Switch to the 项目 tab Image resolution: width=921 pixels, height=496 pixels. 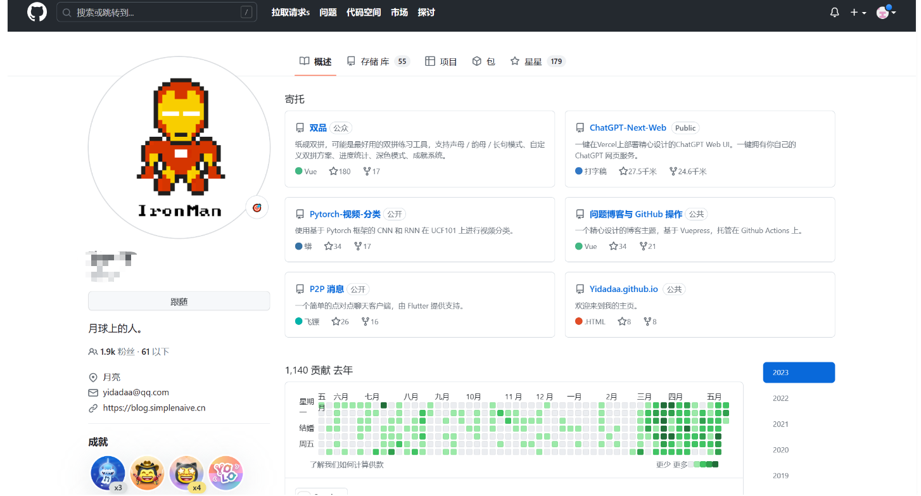tap(441, 61)
